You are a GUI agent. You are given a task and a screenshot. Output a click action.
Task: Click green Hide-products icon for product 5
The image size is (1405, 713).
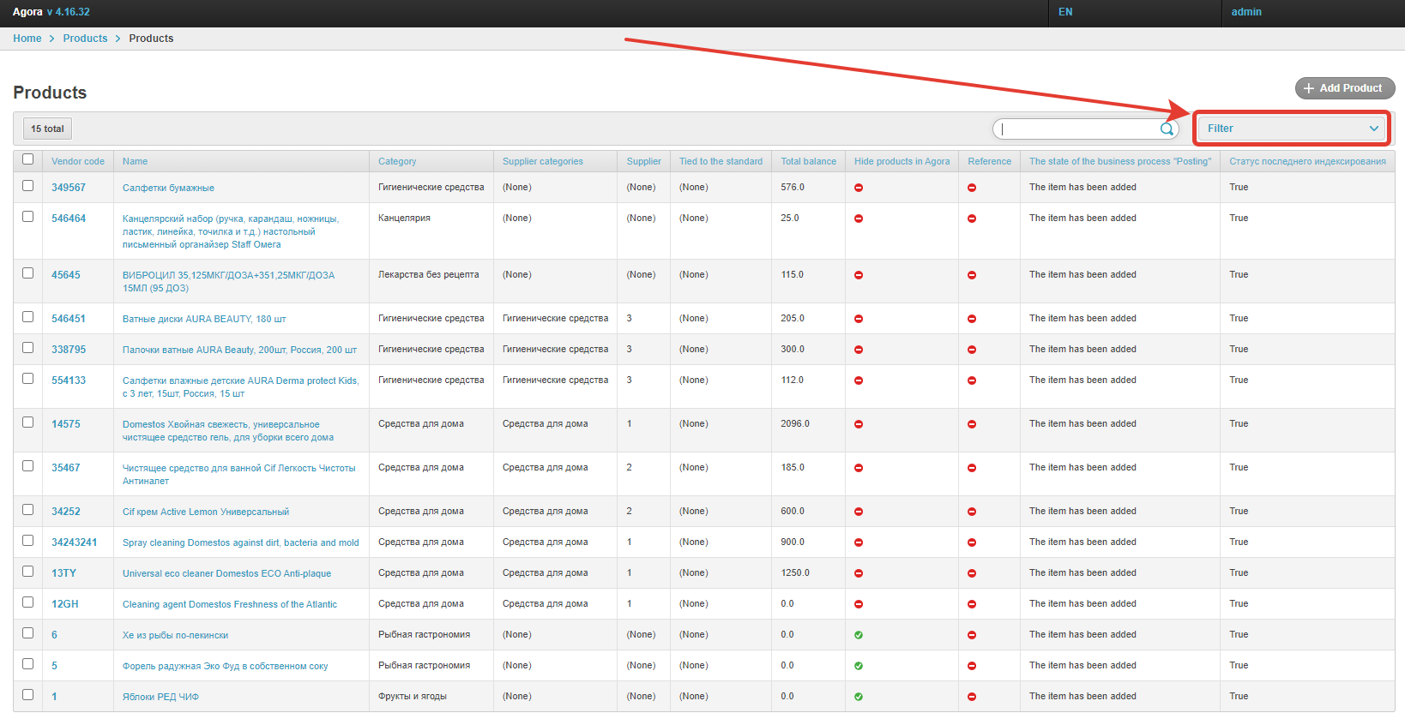(859, 666)
